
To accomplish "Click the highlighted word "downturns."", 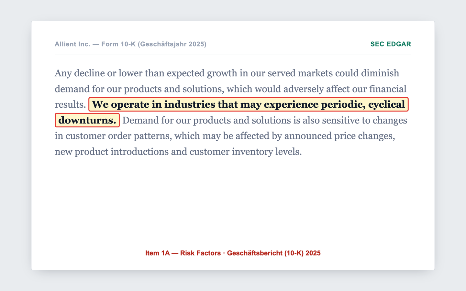I will tap(87, 120).
